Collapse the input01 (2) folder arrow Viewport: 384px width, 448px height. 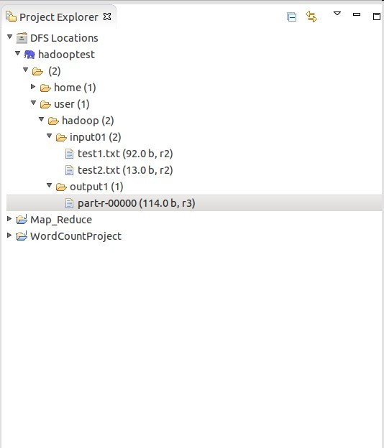click(x=49, y=136)
